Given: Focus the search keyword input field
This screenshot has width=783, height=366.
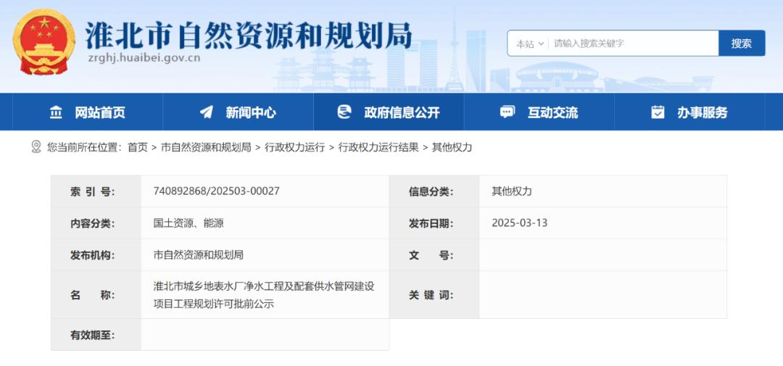Looking at the screenshot, I should click(633, 43).
